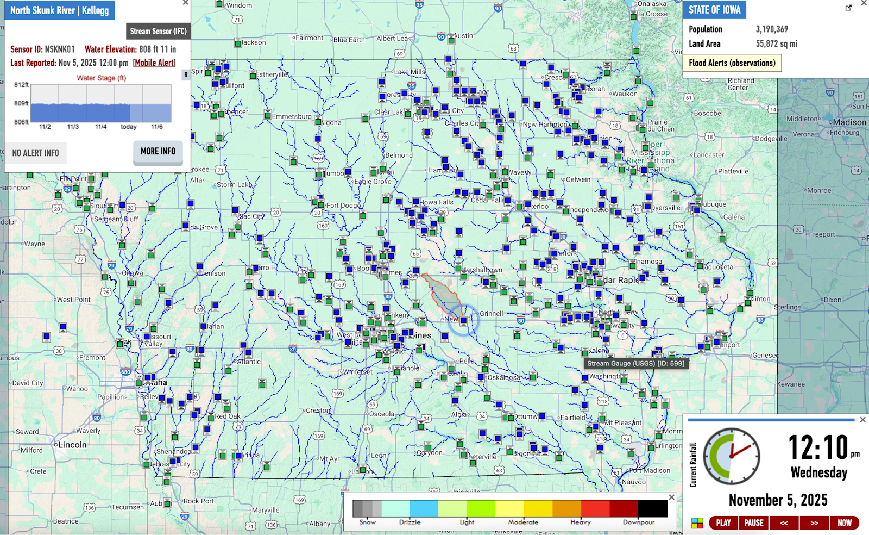Step backward in rainfall timeline

[x=784, y=523]
